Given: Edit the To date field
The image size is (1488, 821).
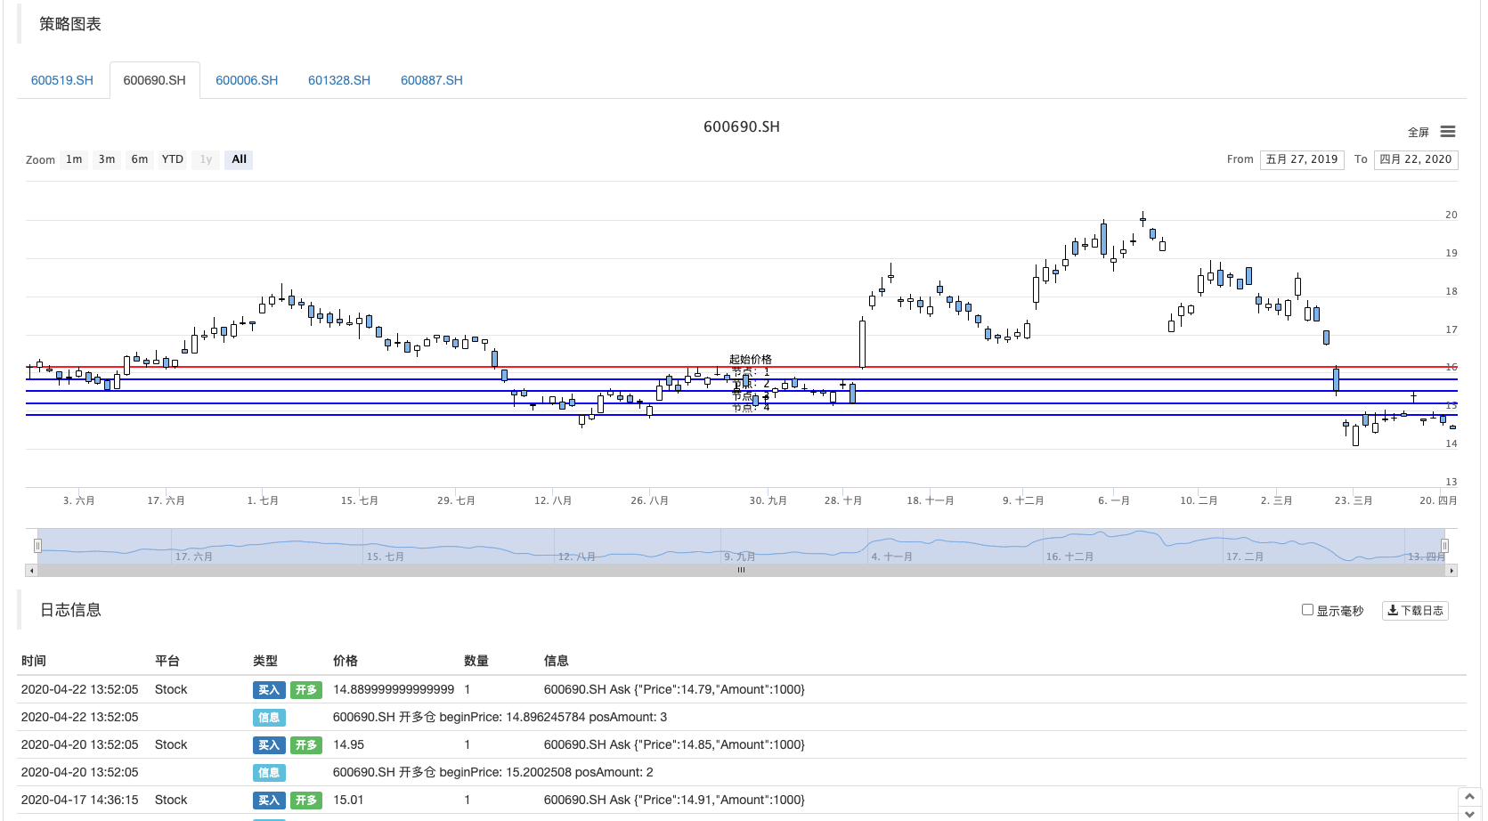Looking at the screenshot, I should 1416,159.
